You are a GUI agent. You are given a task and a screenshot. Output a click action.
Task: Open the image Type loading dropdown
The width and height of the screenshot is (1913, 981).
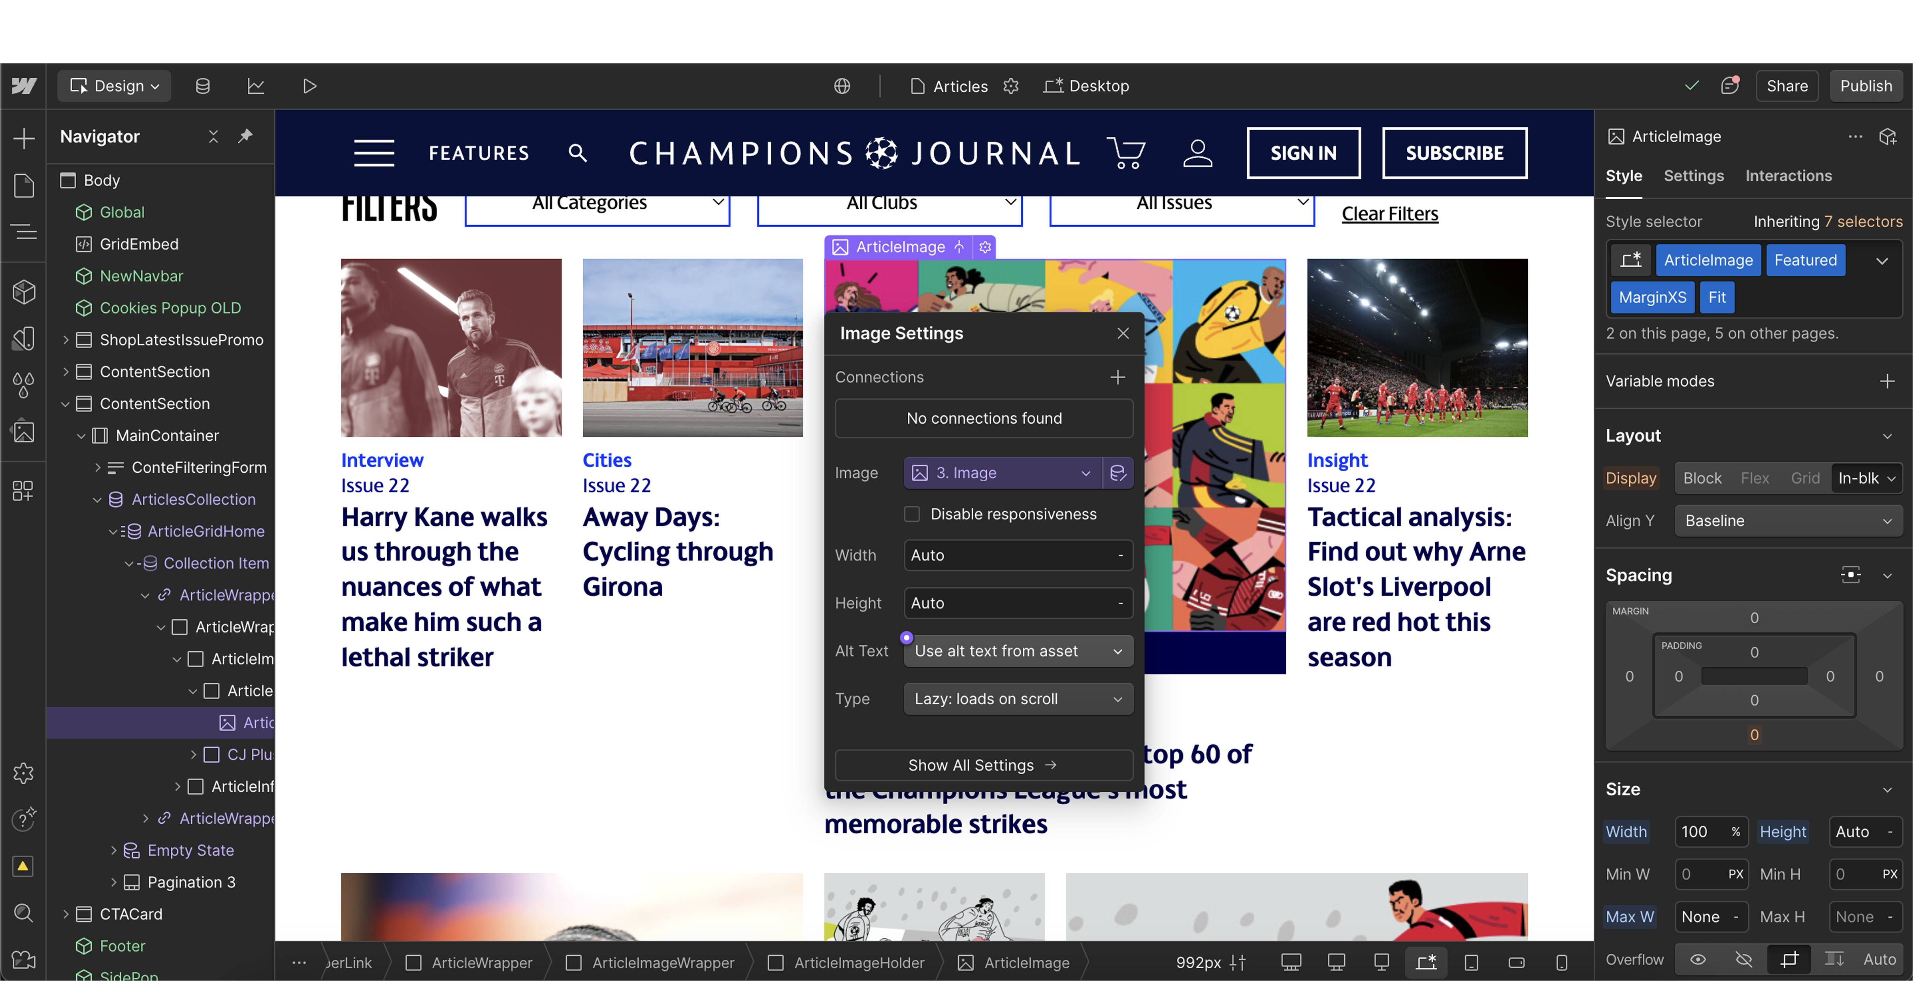click(x=1018, y=699)
